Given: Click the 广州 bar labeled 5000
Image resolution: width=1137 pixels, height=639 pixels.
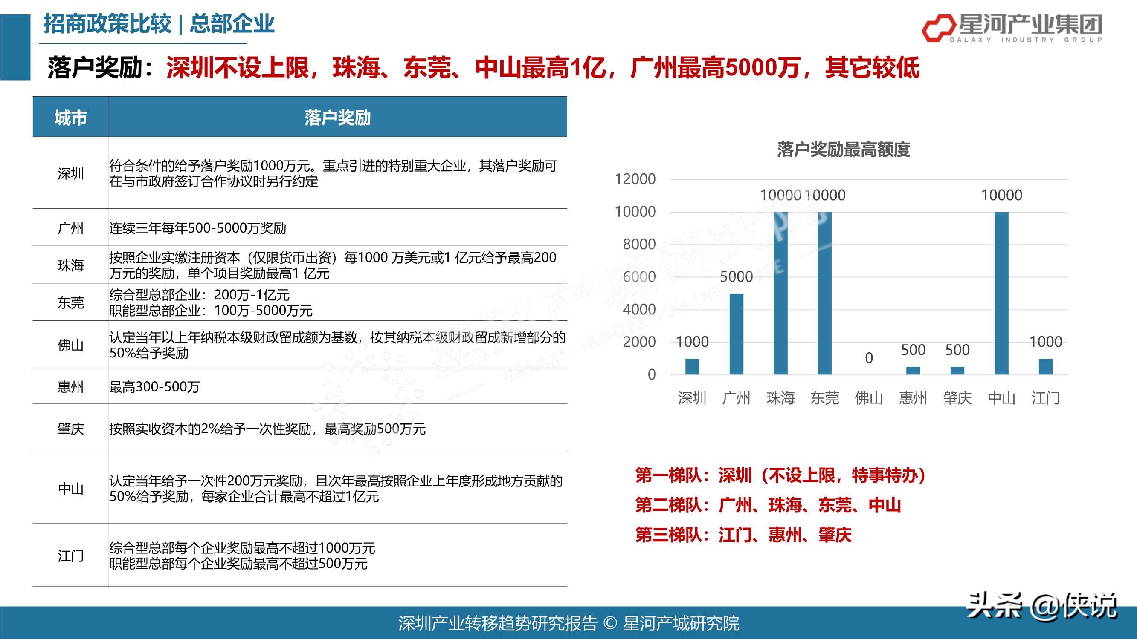Looking at the screenshot, I should [736, 334].
